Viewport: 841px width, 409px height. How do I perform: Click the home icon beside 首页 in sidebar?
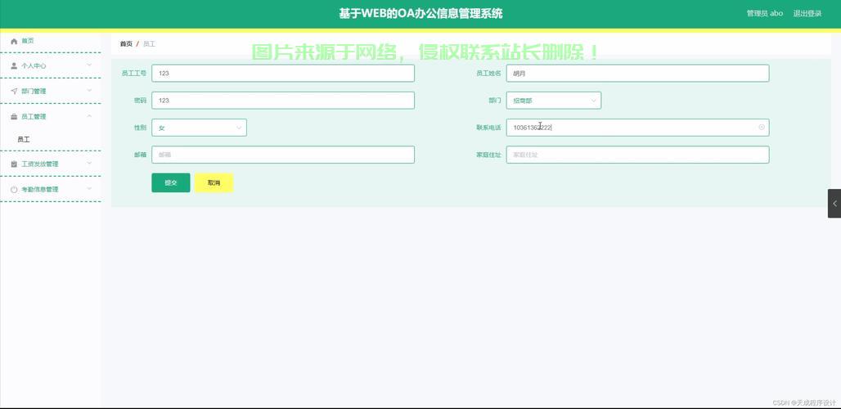click(x=15, y=41)
